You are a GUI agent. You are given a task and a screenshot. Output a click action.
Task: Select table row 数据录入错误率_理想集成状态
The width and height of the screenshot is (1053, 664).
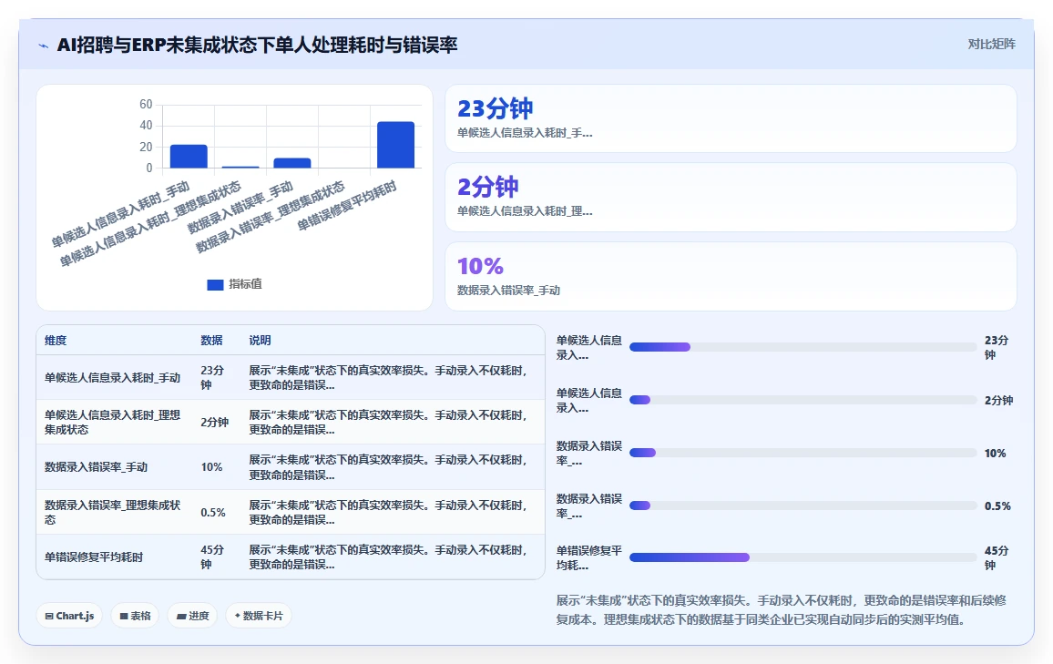pyautogui.click(x=290, y=512)
